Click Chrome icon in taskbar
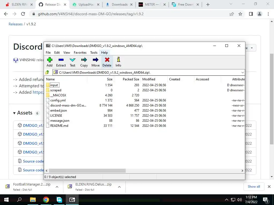Image resolution: width=274 pixels, height=205 pixels. click(x=46, y=200)
